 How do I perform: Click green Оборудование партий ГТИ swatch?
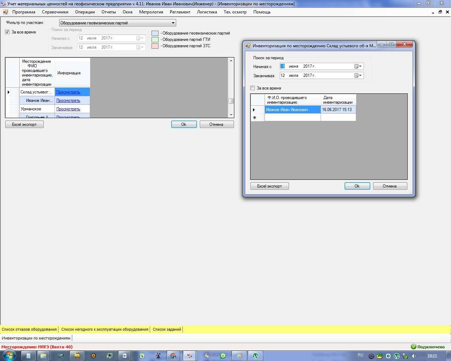[x=155, y=40]
